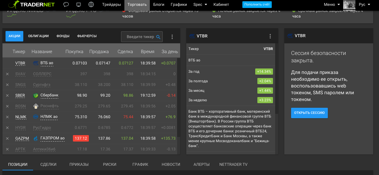Viewport: 379px width, 175px height.
Task: Click the ГАЗПРОМ ао name cell
Action: point(52,138)
